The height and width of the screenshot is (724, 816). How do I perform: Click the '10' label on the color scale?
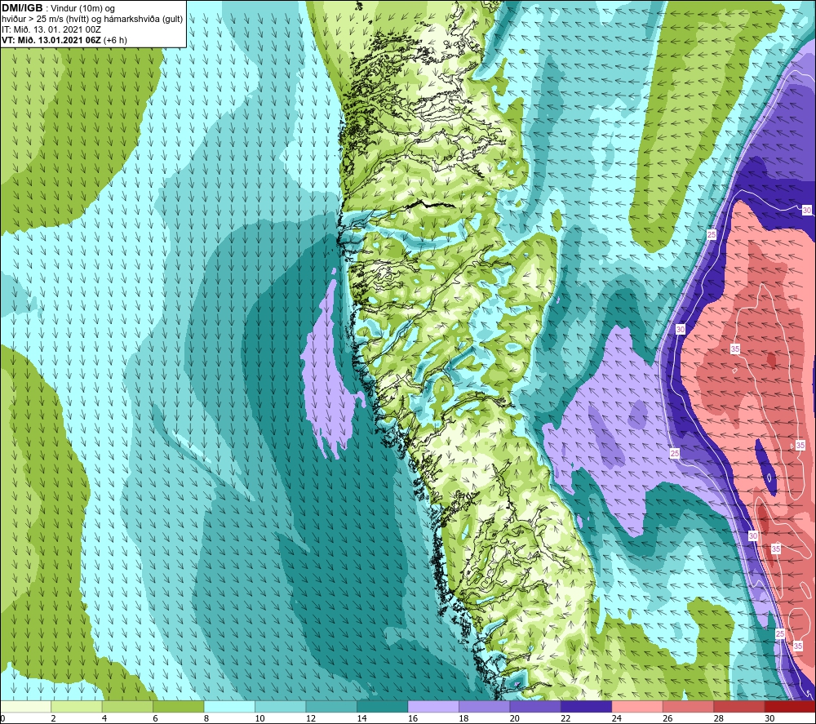point(259,718)
